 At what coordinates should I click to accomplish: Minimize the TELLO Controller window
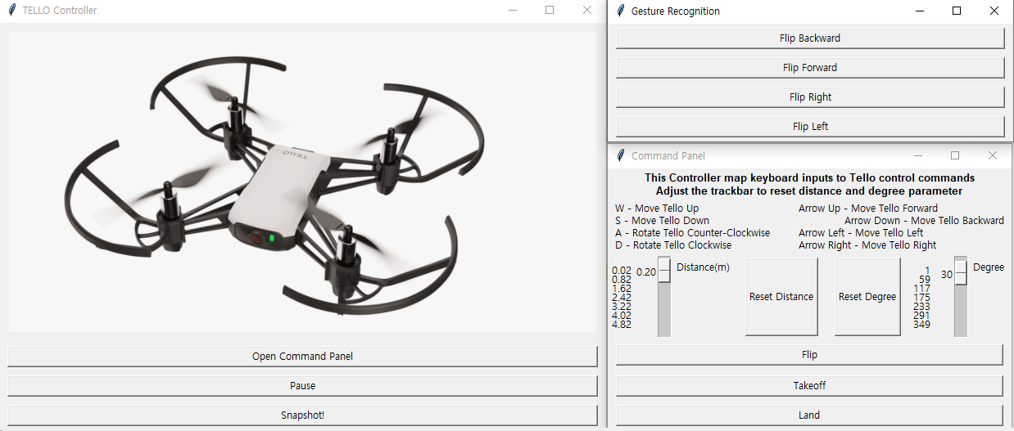(512, 11)
